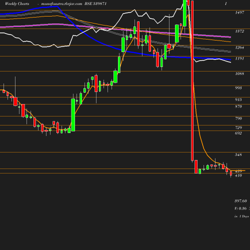Click the 548 price axis label
Image resolution: width=250 pixels, height=250 pixels.
[x=238, y=154]
